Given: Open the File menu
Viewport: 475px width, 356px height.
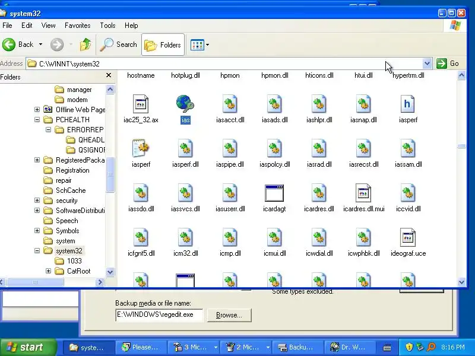Looking at the screenshot, I should click(7, 26).
